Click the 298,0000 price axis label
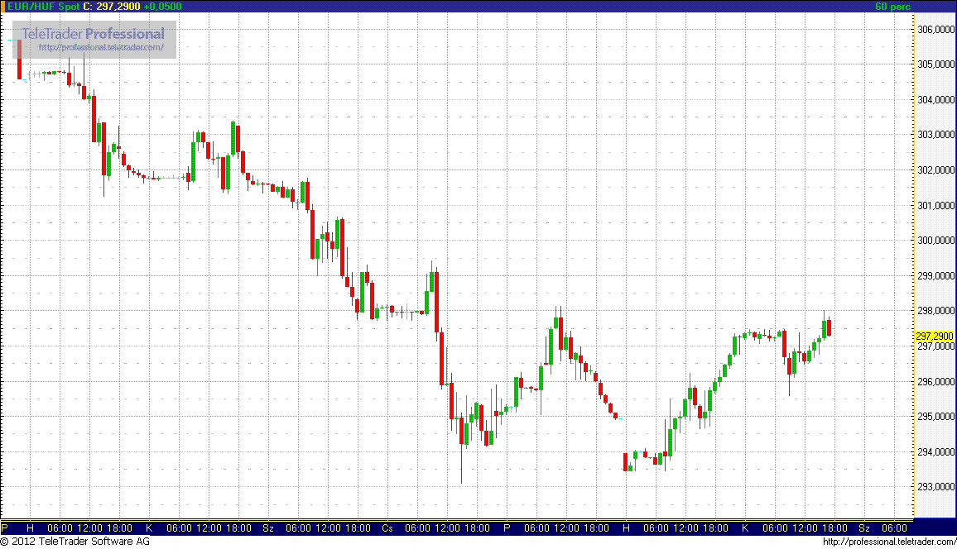The height and width of the screenshot is (549, 957). click(936, 311)
